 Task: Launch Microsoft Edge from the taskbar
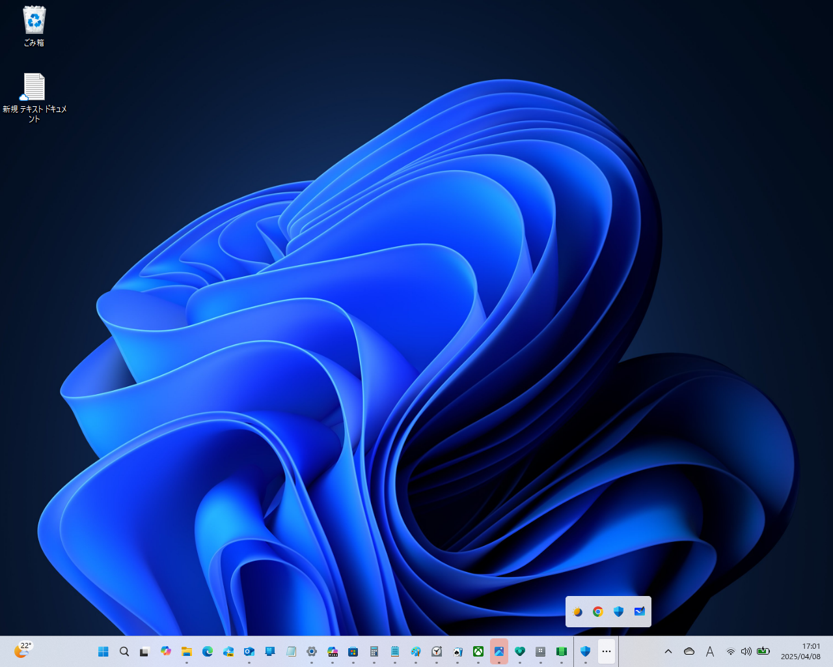[x=208, y=651]
